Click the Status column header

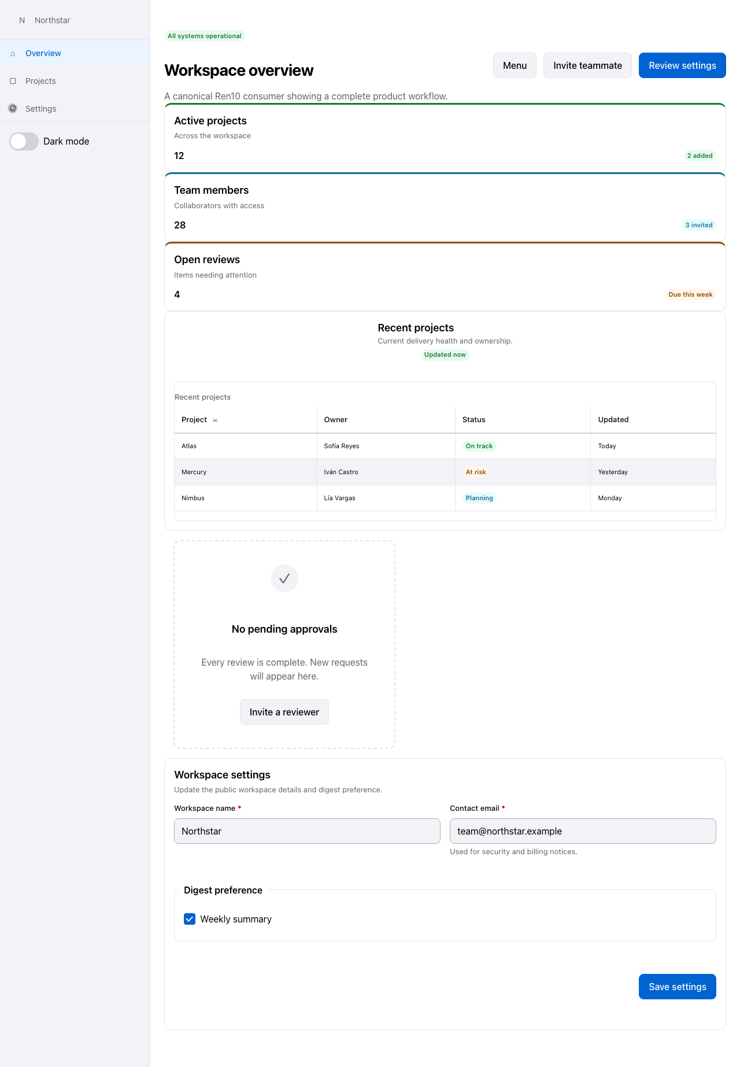pyautogui.click(x=523, y=420)
